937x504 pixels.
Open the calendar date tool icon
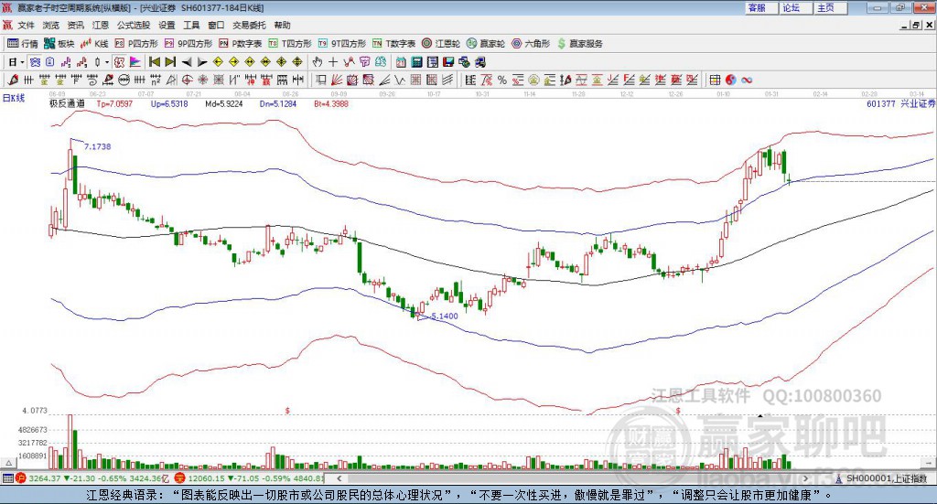(x=401, y=62)
